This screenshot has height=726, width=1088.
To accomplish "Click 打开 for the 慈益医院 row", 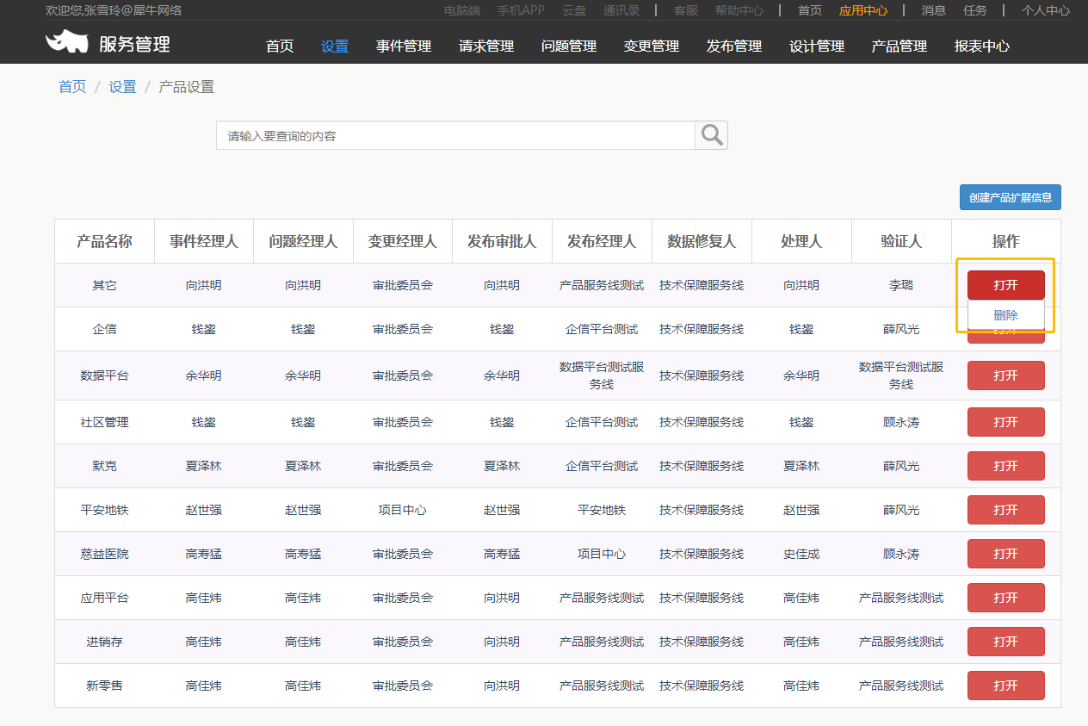I will coord(1006,554).
